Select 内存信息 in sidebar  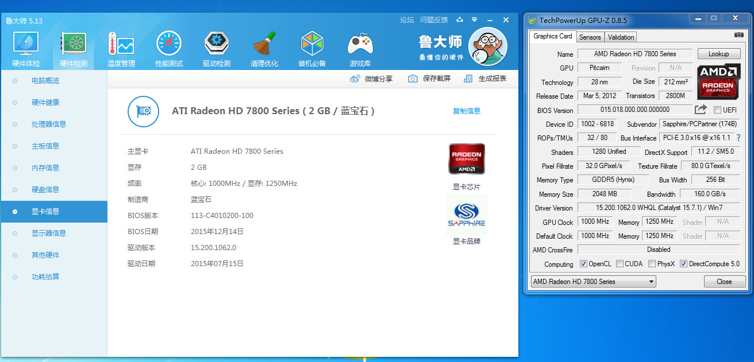click(x=54, y=168)
